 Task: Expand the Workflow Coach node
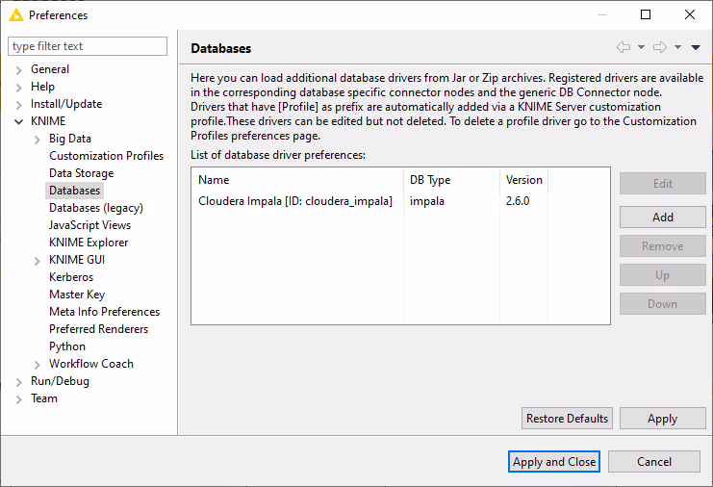[38, 364]
